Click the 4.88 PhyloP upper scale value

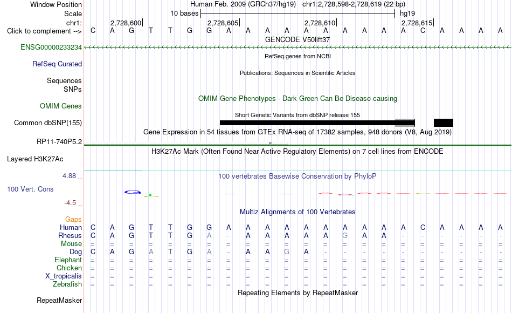pyautogui.click(x=69, y=176)
